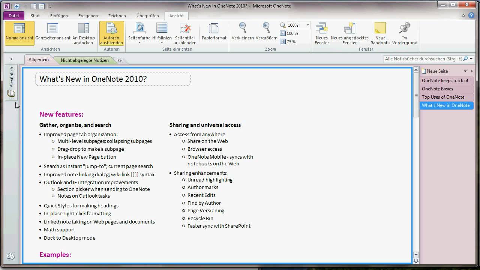Click text Page Versioning
Image resolution: width=480 pixels, height=270 pixels.
pos(206,210)
